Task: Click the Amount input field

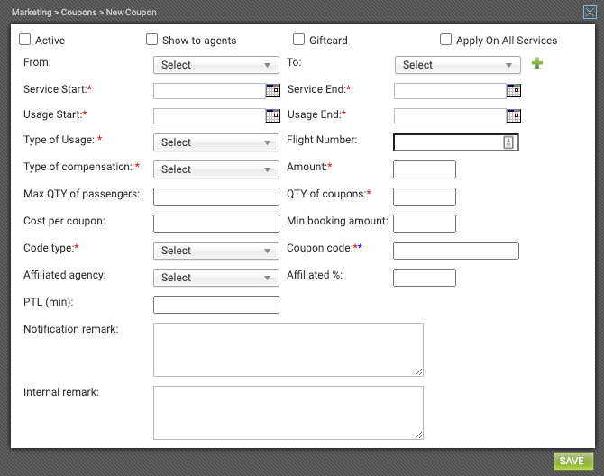Action: click(425, 169)
